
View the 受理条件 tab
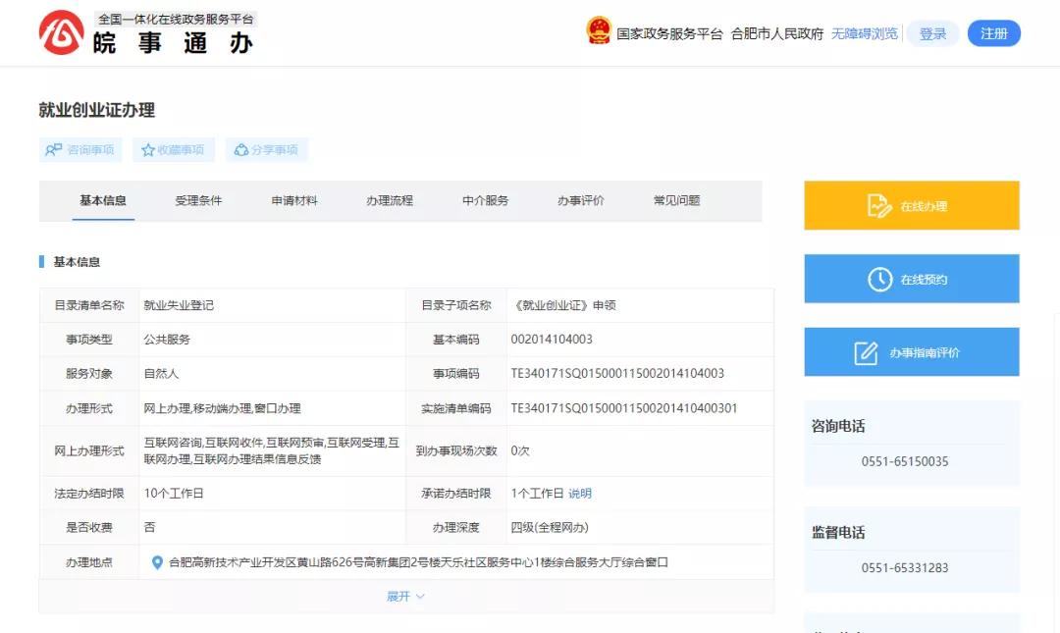click(x=197, y=200)
